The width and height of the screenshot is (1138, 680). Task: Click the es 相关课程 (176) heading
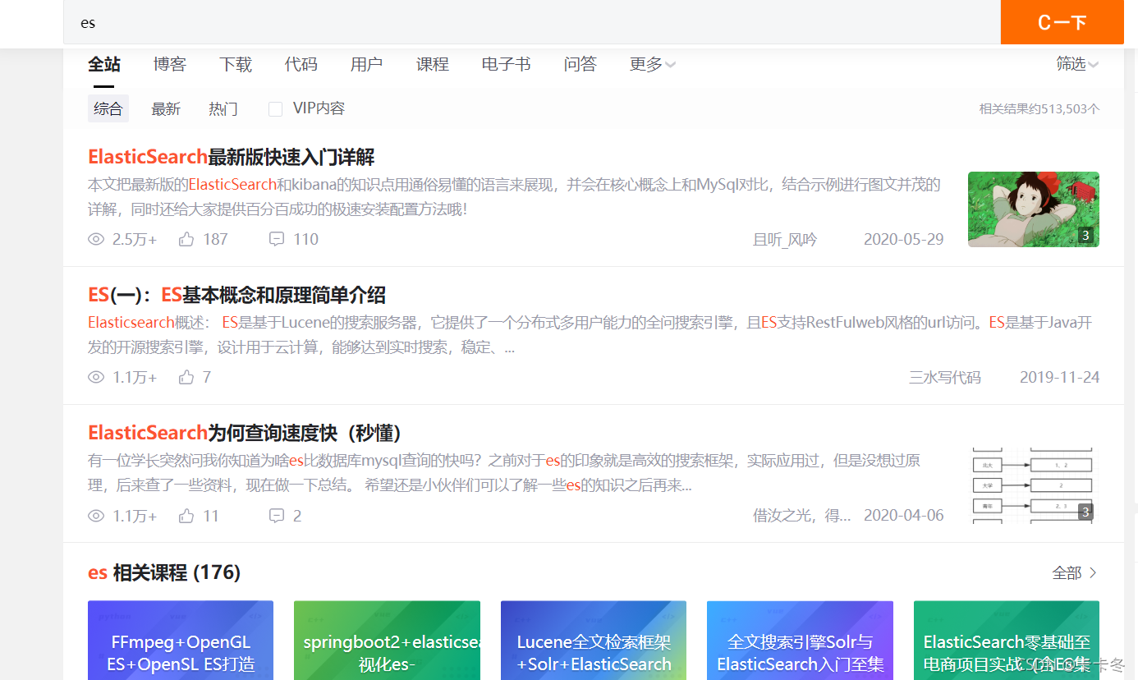coord(164,572)
